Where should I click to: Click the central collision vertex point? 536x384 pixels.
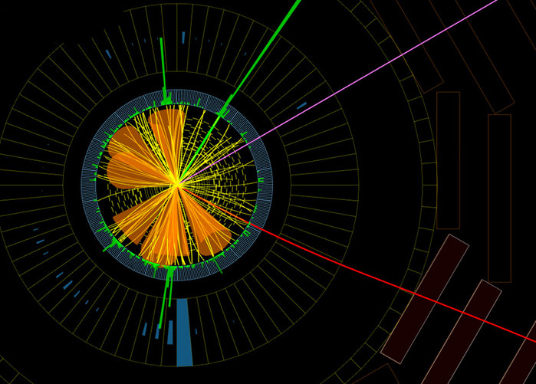(178, 185)
